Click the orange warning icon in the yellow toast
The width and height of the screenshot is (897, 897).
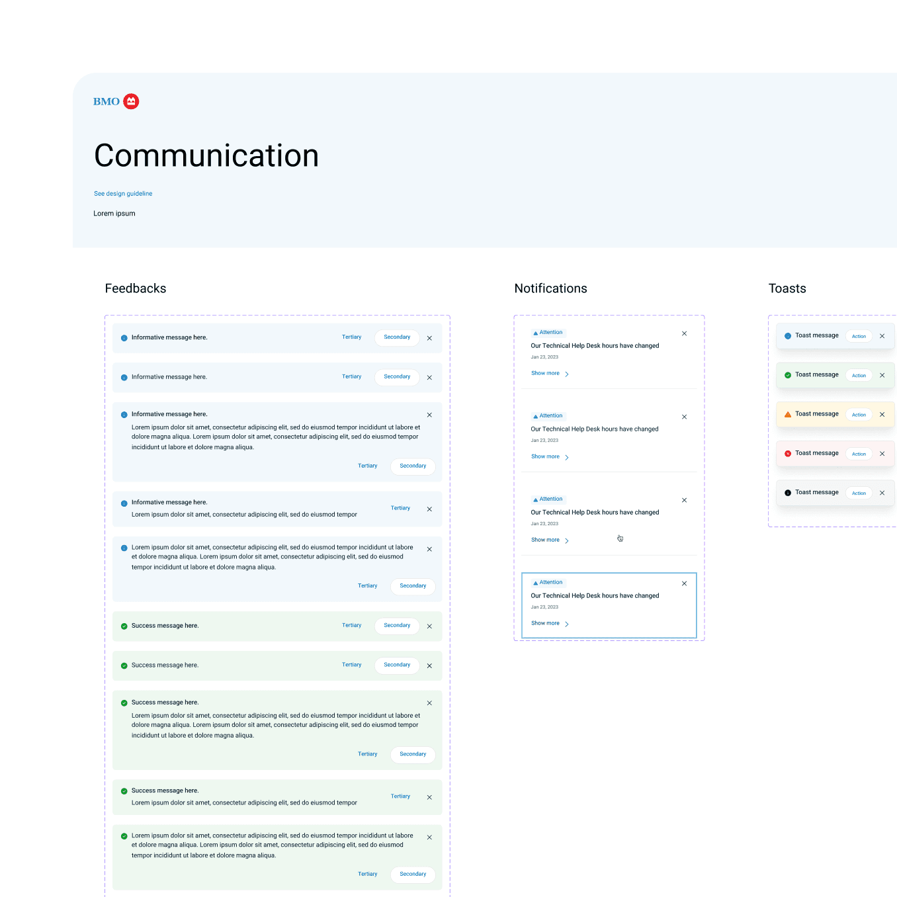(788, 413)
